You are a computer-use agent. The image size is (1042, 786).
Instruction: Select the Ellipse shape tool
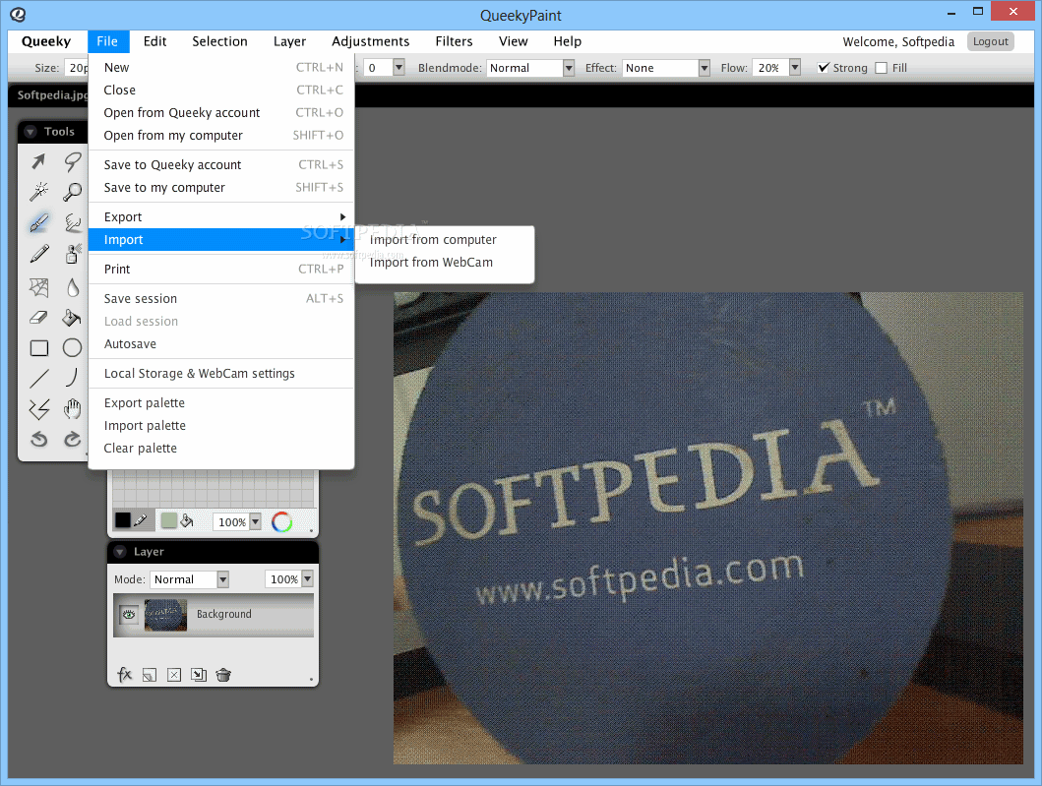point(73,348)
